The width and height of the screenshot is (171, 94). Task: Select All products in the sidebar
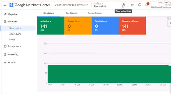click(x=15, y=34)
